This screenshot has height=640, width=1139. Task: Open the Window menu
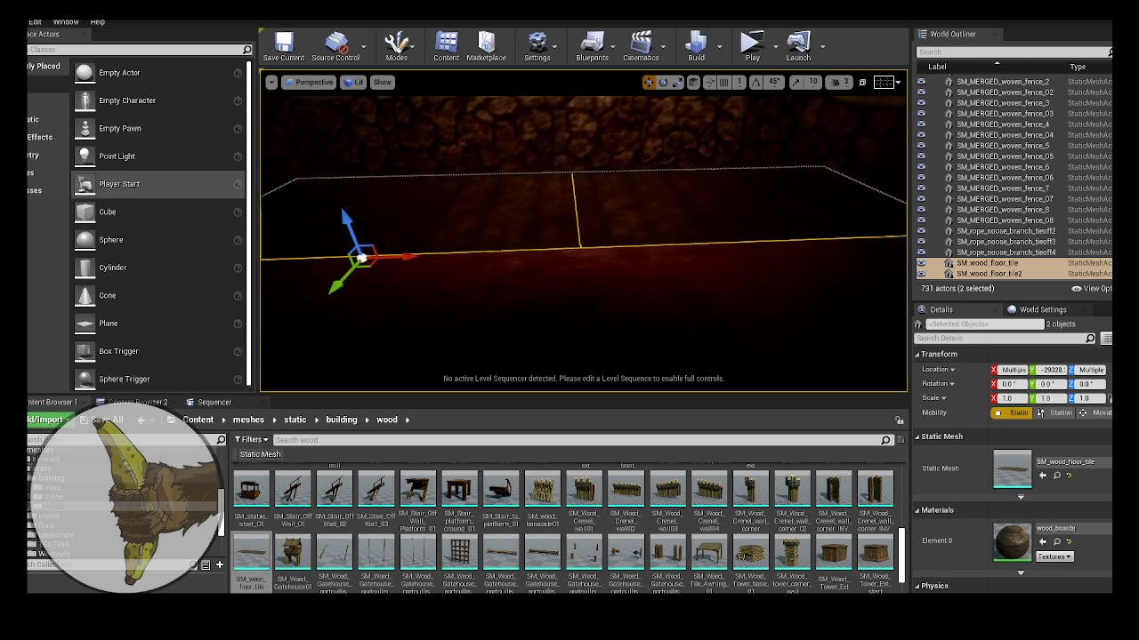point(66,21)
